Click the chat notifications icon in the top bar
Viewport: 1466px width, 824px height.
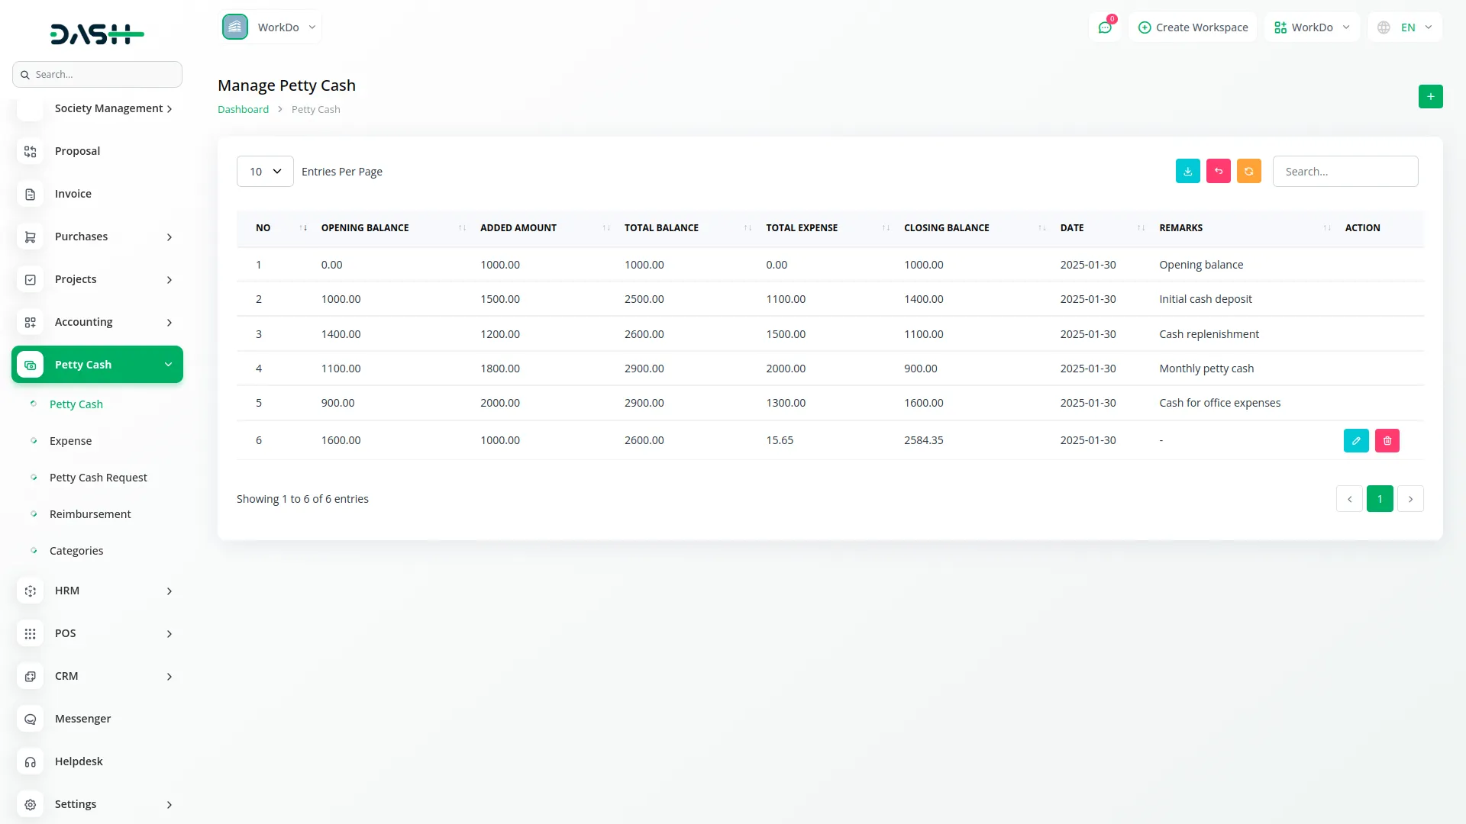pos(1105,27)
